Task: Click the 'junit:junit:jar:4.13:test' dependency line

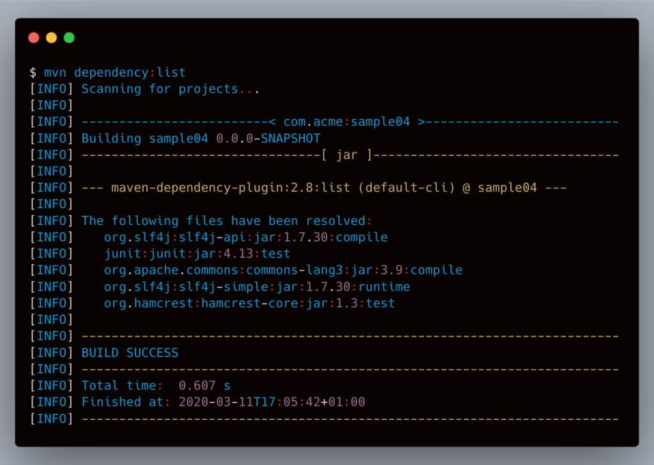Action: [x=197, y=254]
